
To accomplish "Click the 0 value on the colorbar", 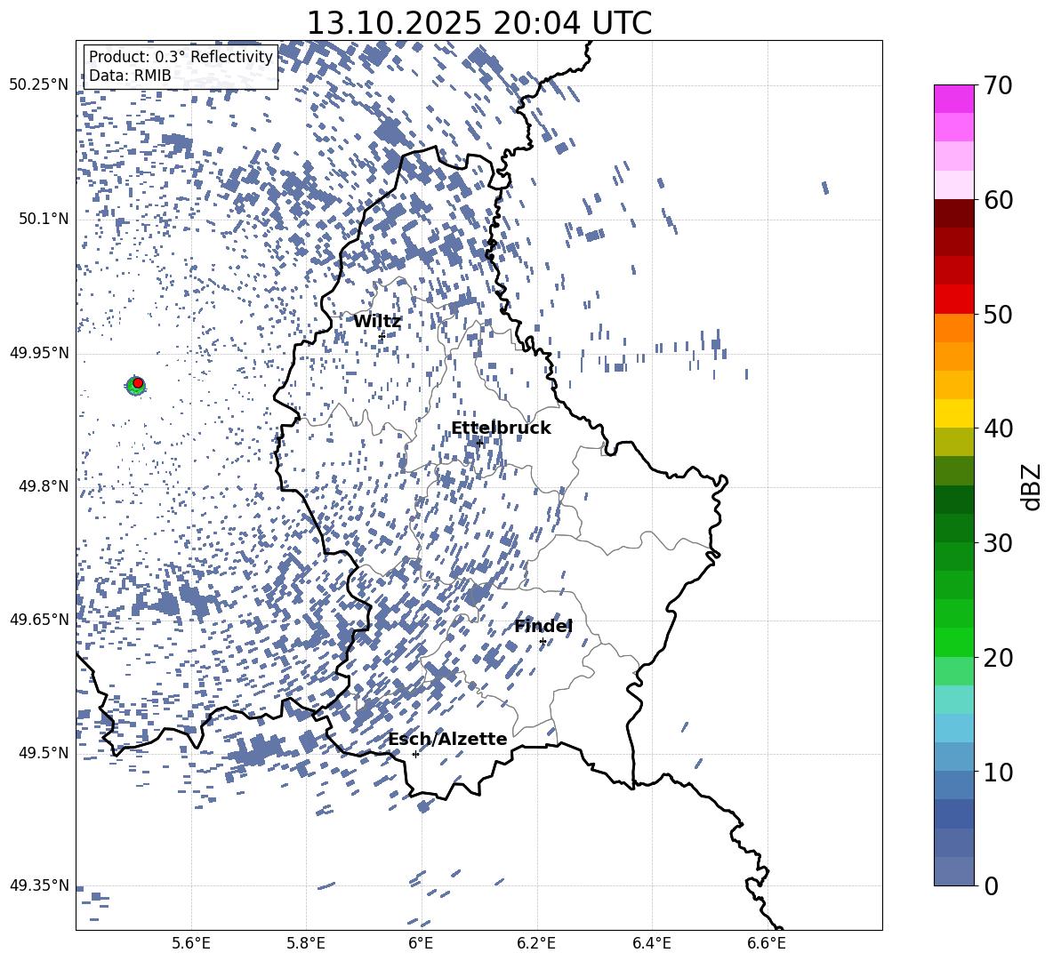I will [992, 885].
